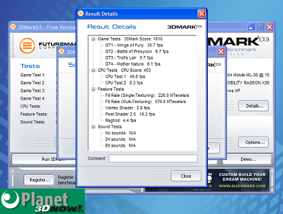Select the Ragtroll 4.4 fps entry
This screenshot has height=214, width=283.
coord(121,121)
